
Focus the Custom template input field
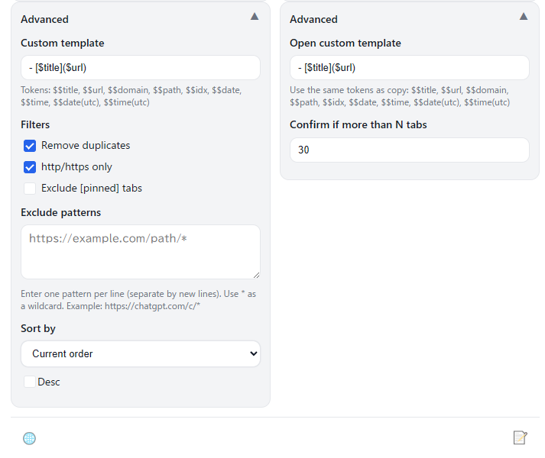(x=141, y=68)
